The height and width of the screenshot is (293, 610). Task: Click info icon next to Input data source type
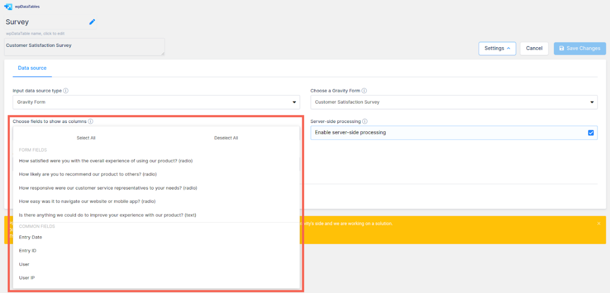point(66,90)
